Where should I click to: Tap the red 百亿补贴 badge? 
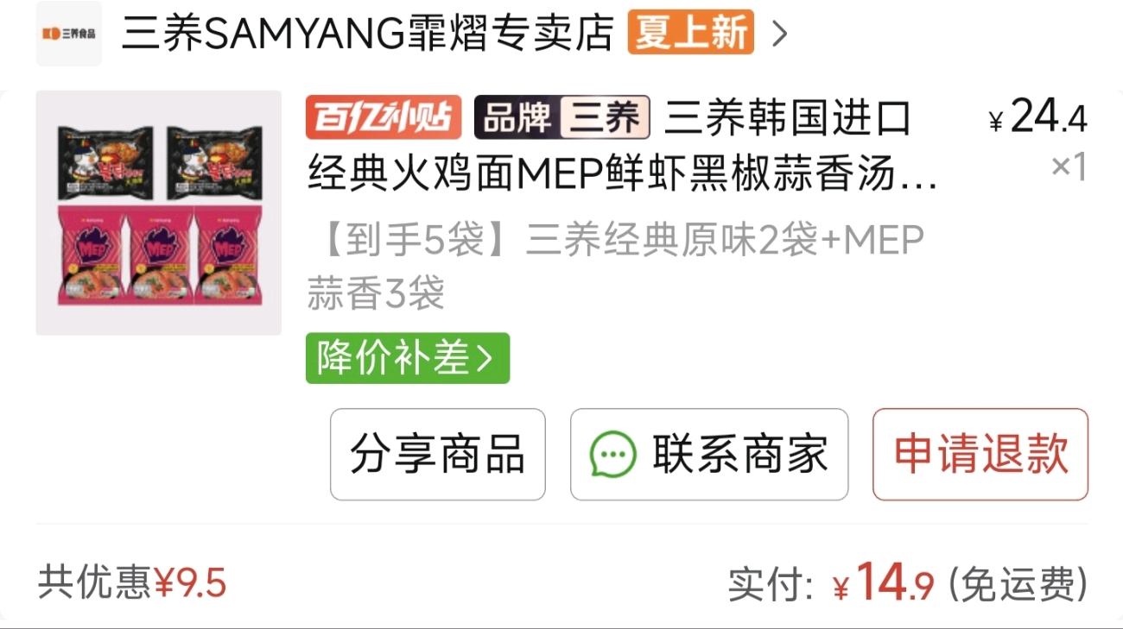384,118
